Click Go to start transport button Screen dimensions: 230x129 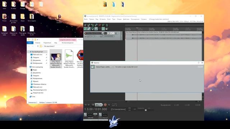point(86,105)
